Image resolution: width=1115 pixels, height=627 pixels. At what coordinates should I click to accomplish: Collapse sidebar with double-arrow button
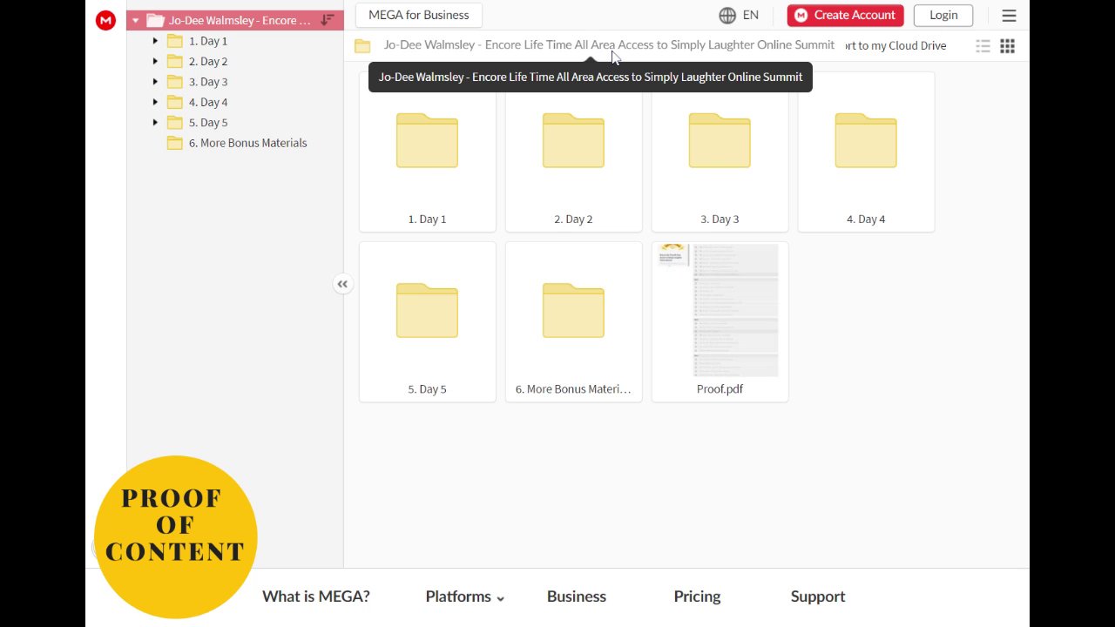[342, 284]
